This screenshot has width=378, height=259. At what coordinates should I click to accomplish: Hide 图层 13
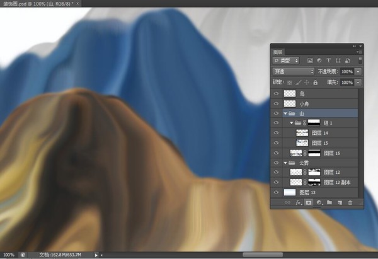point(277,192)
